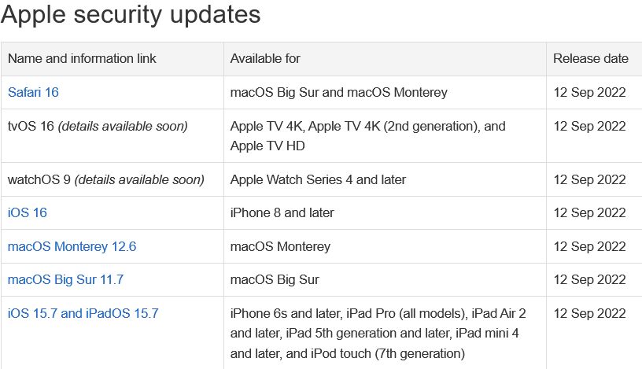The image size is (642, 369).
Task: Click the tvOS 16 details available soon cell
Action: coord(98,126)
